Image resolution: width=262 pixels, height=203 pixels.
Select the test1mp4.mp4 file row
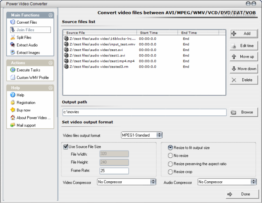coord(144,61)
